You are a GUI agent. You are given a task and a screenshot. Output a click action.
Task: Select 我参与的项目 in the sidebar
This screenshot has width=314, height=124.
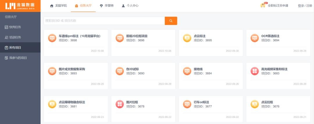(18, 58)
